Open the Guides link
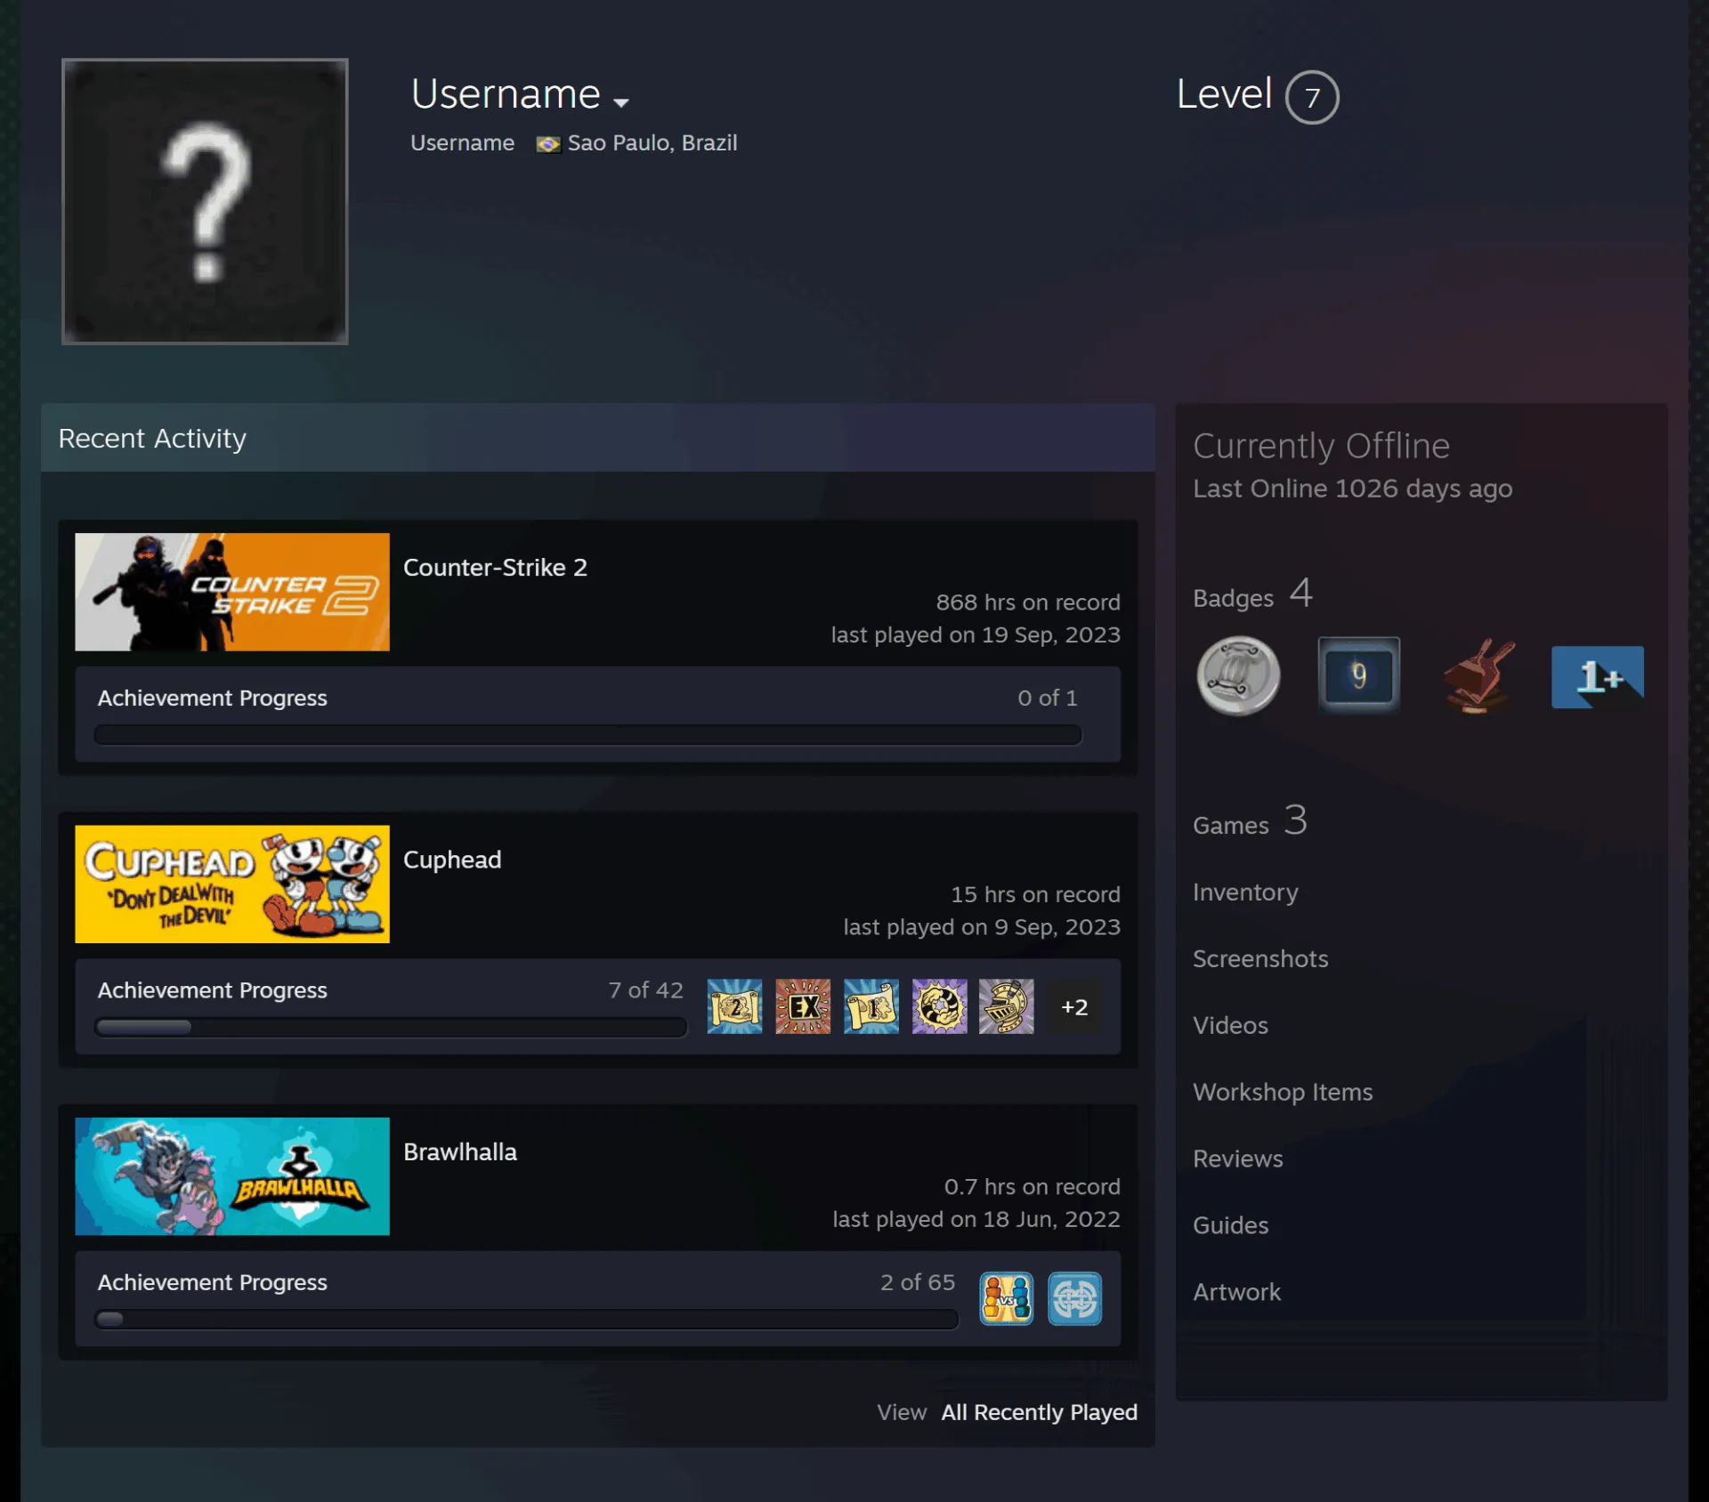The image size is (1709, 1502). pos(1230,1225)
